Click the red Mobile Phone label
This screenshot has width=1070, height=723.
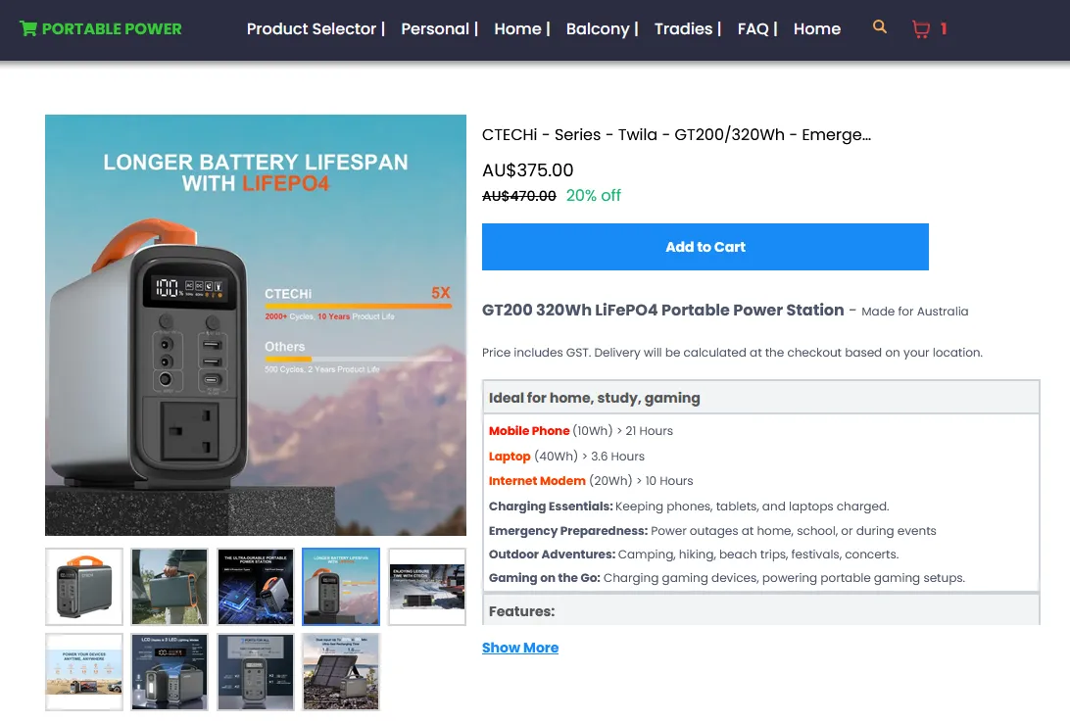click(x=529, y=431)
